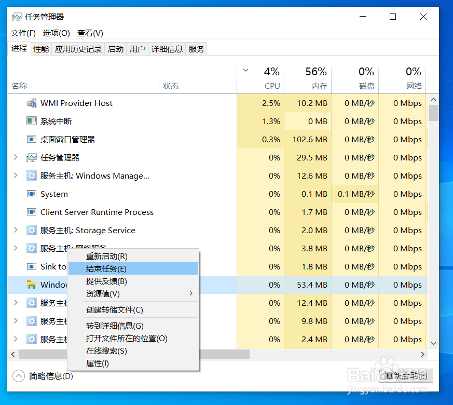Switch to the 应用历史记录 tab
453x405 pixels.
click(78, 49)
